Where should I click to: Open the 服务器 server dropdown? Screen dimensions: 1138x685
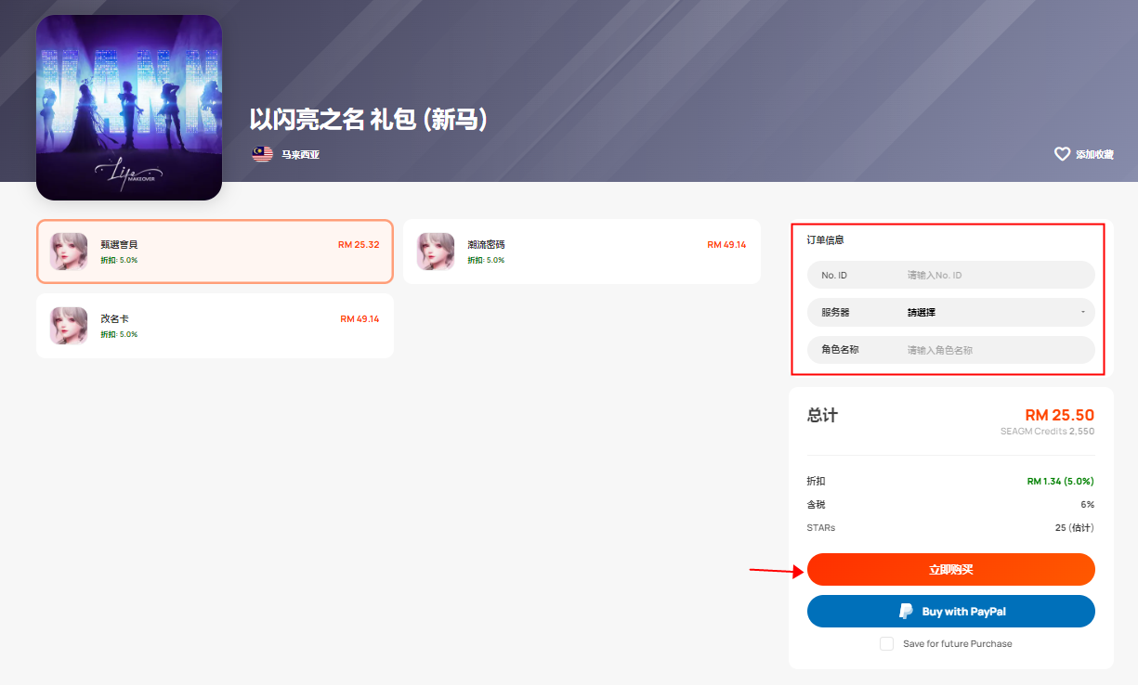click(951, 313)
